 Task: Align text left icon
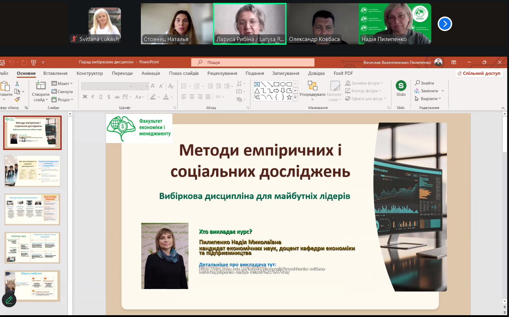point(184,97)
